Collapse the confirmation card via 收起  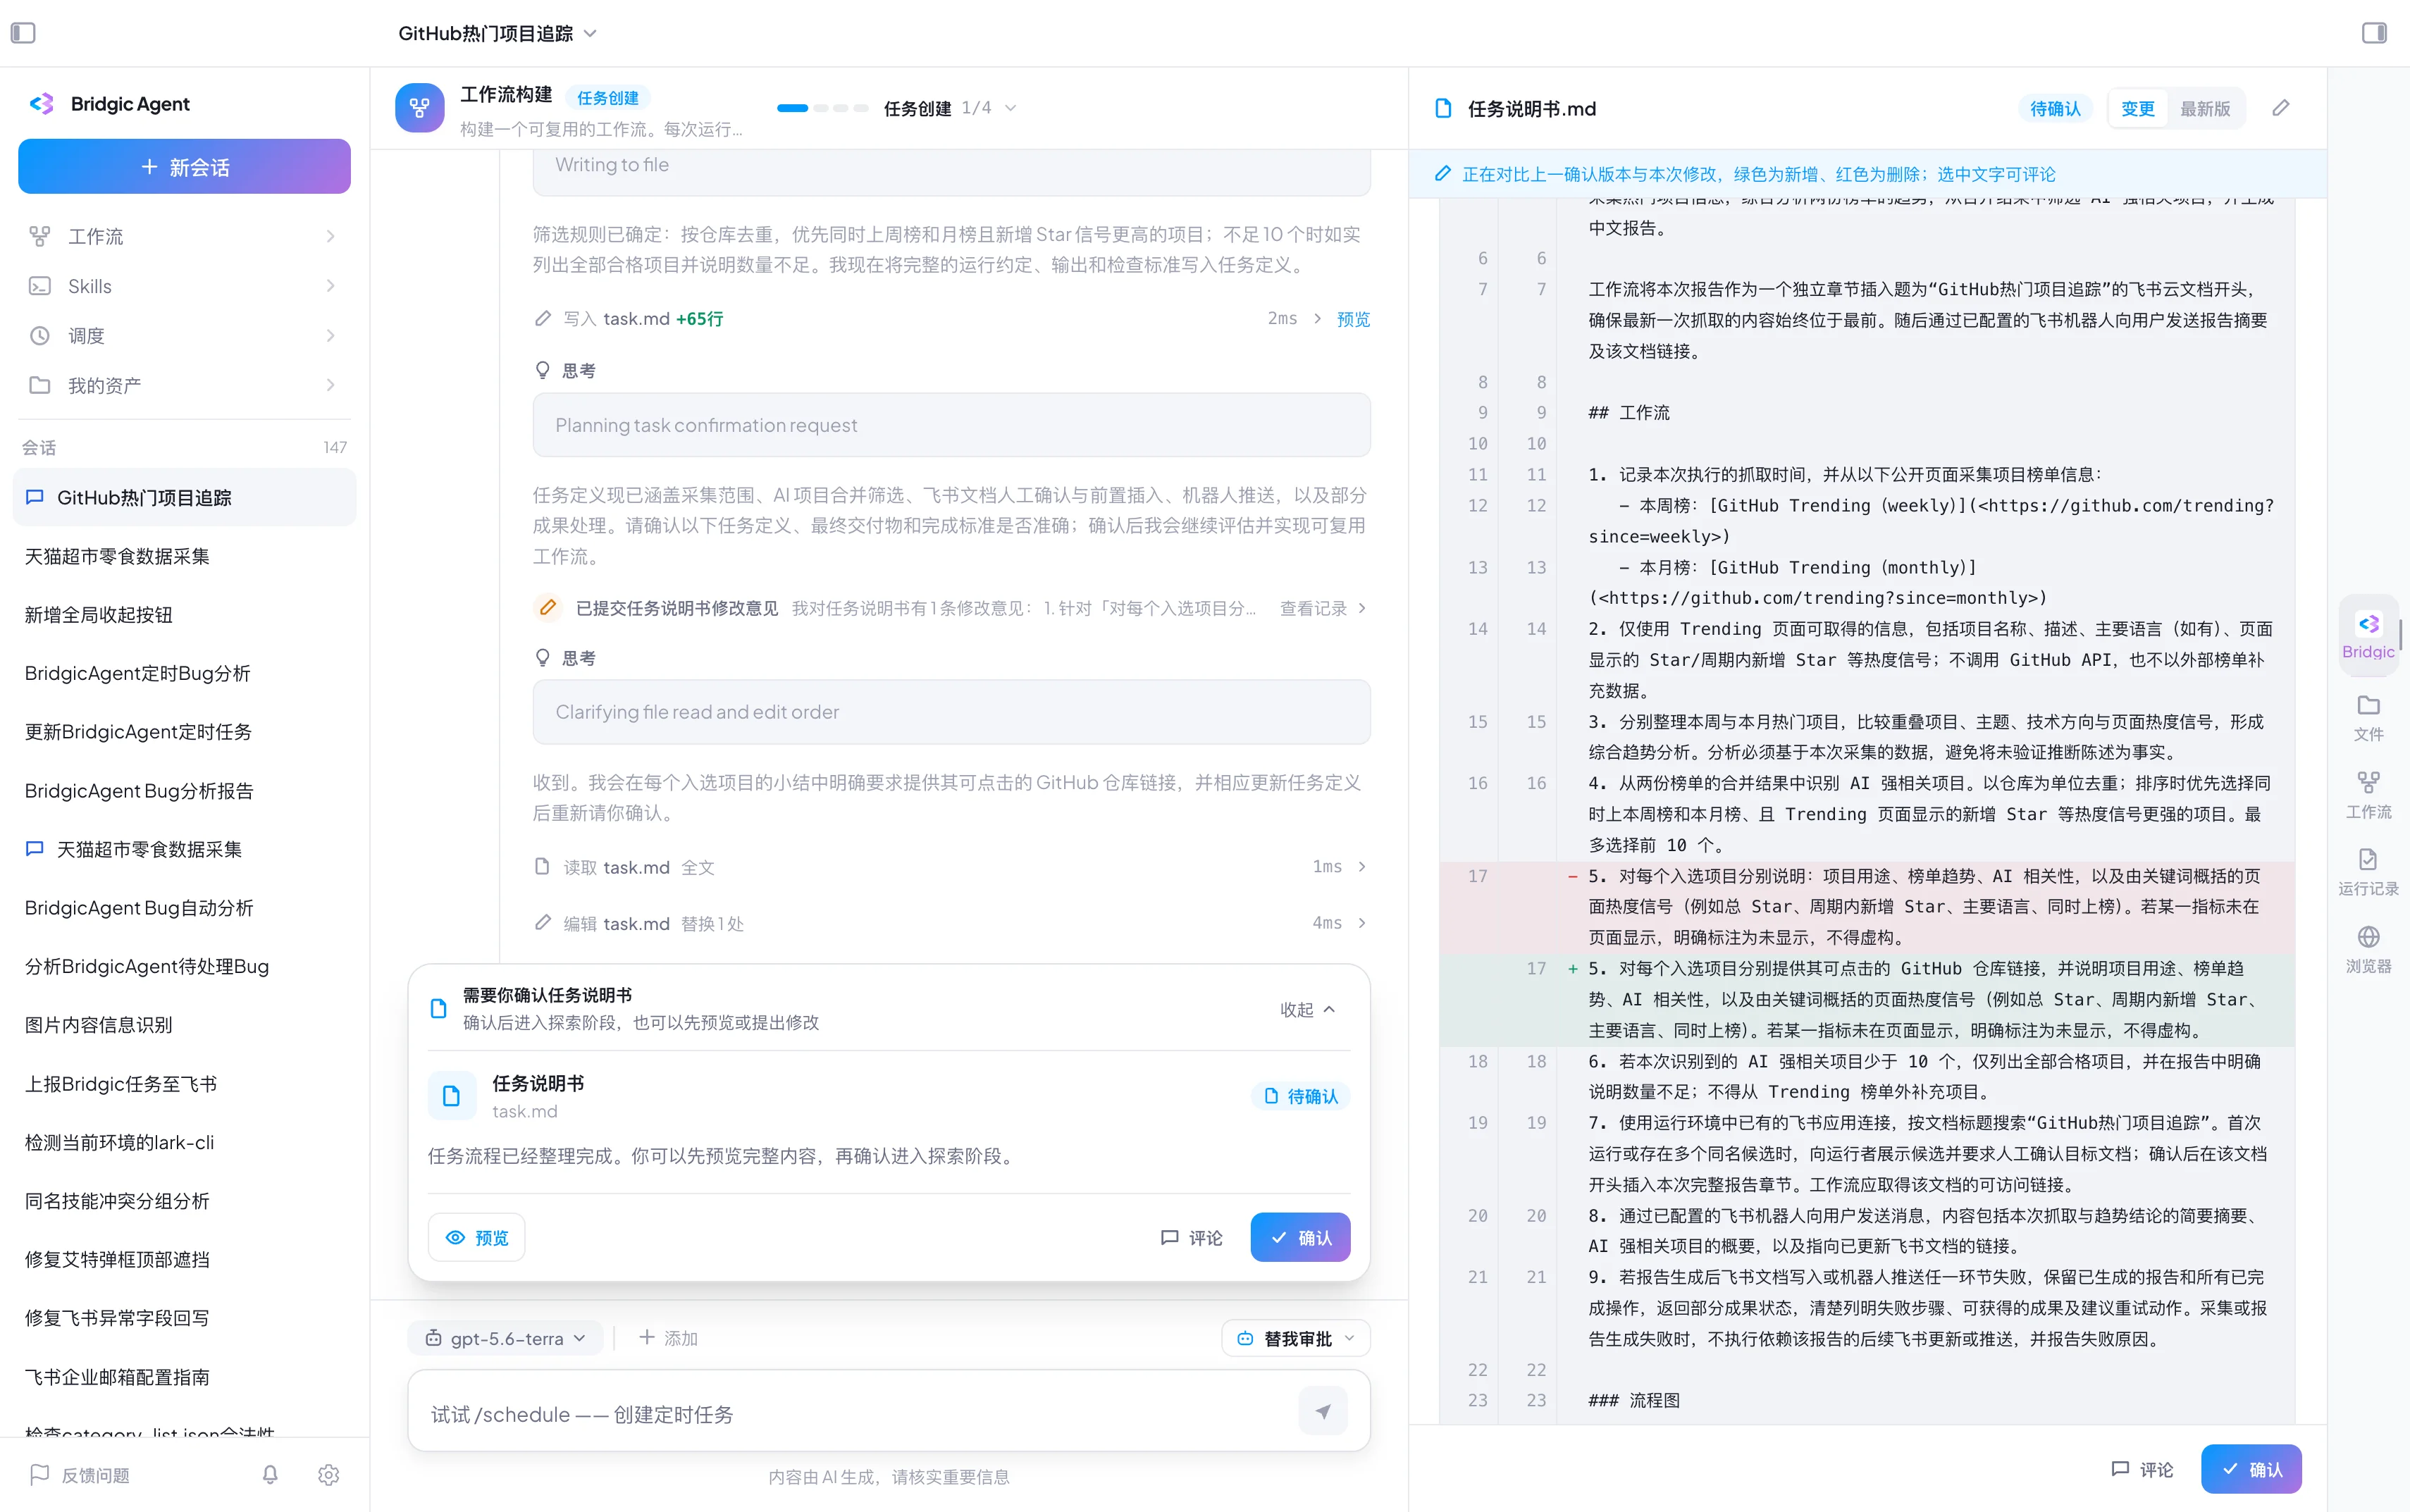tap(1307, 1009)
